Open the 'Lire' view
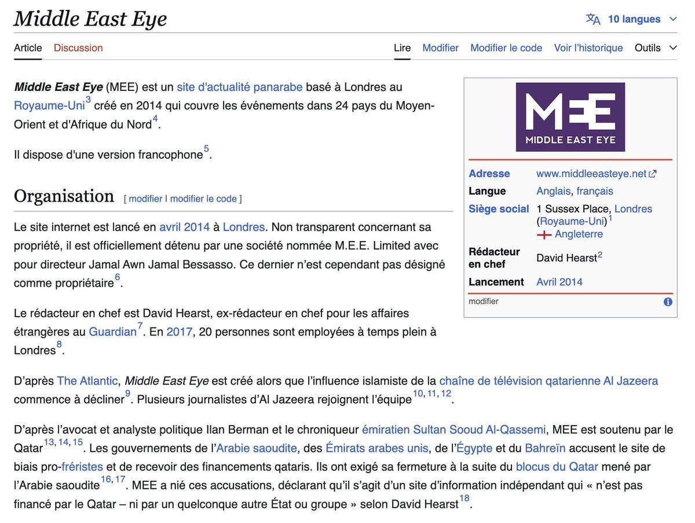This screenshot has width=695, height=523. [x=402, y=48]
